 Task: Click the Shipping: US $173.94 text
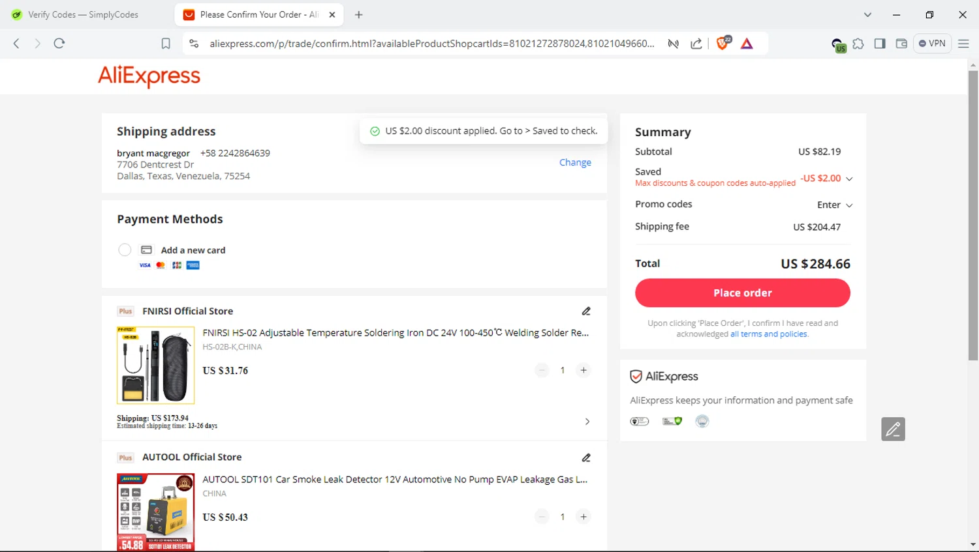pyautogui.click(x=153, y=418)
